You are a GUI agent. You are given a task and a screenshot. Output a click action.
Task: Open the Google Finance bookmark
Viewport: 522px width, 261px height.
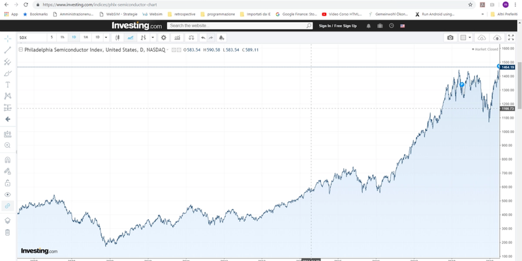tap(296, 14)
